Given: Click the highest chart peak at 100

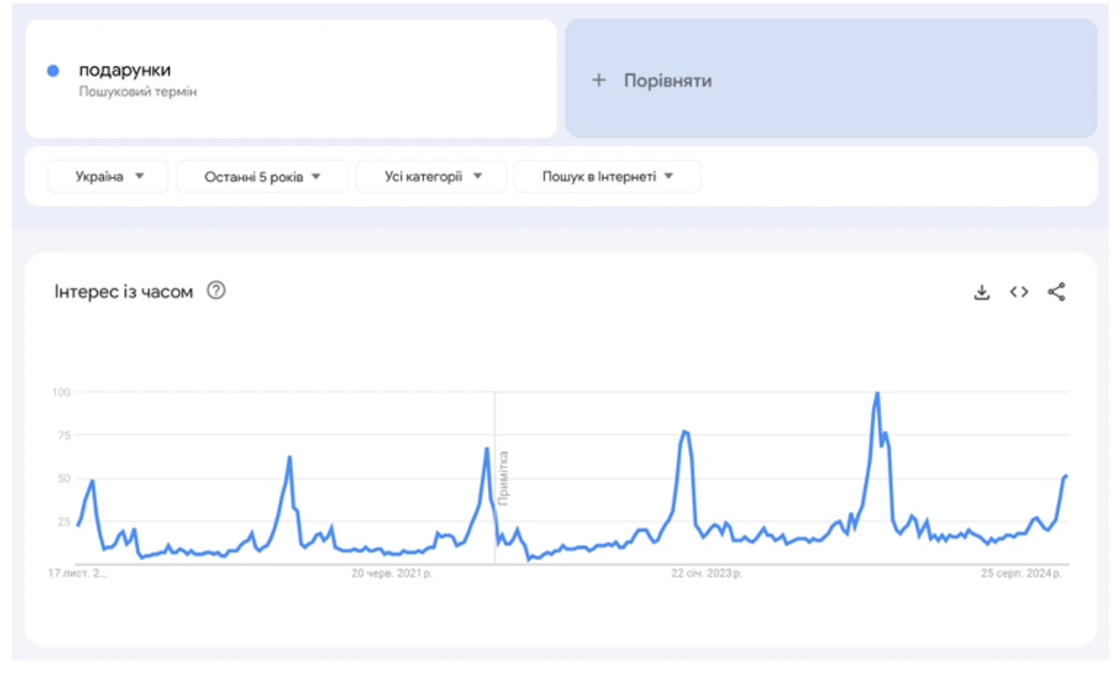Looking at the screenshot, I should pos(876,393).
